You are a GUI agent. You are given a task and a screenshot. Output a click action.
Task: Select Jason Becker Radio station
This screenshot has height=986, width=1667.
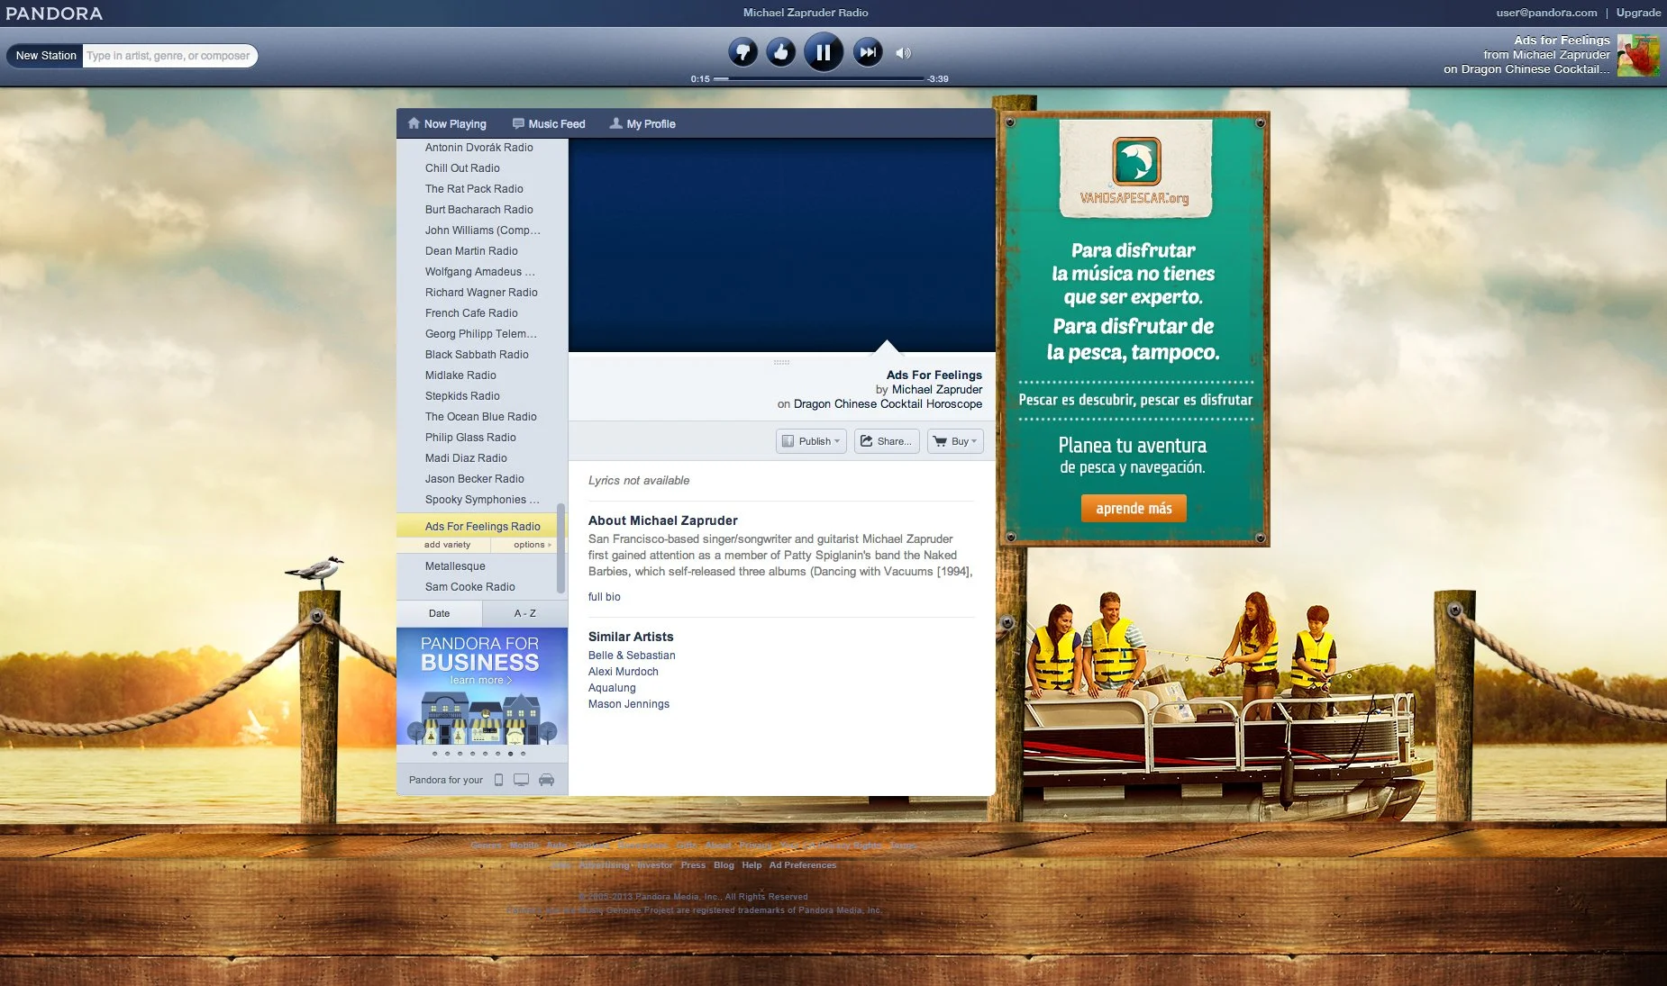[474, 479]
